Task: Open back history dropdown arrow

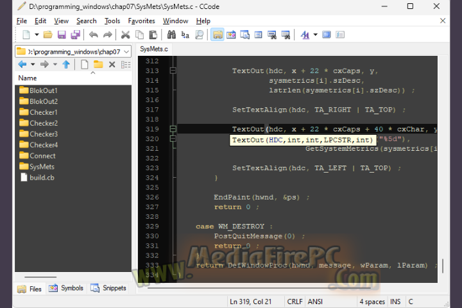Action: (33, 64)
